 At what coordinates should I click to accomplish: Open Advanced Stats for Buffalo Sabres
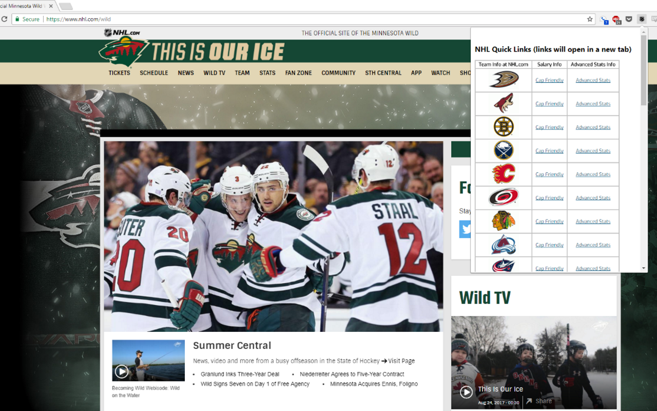tap(593, 151)
